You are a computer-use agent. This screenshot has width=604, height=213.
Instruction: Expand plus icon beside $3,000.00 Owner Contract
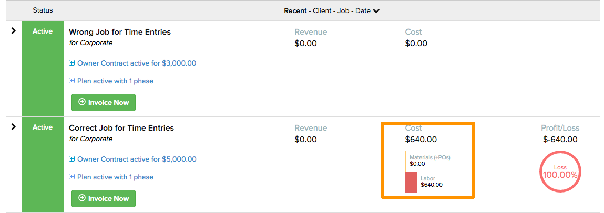(71, 63)
